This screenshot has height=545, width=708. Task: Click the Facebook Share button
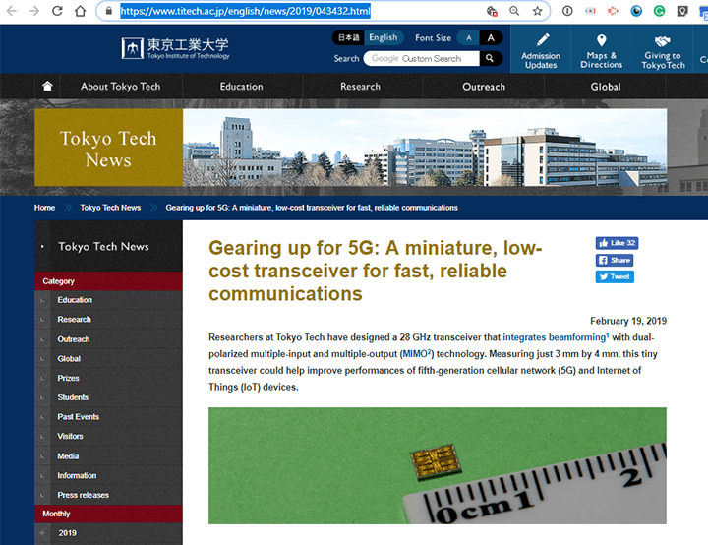pyautogui.click(x=615, y=260)
